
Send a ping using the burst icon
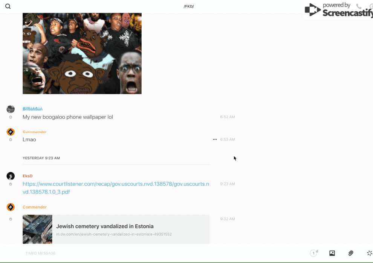point(369,253)
